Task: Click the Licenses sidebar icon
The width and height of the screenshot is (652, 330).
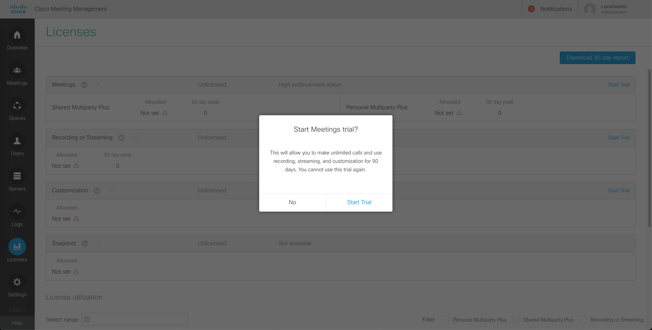Action: (17, 247)
